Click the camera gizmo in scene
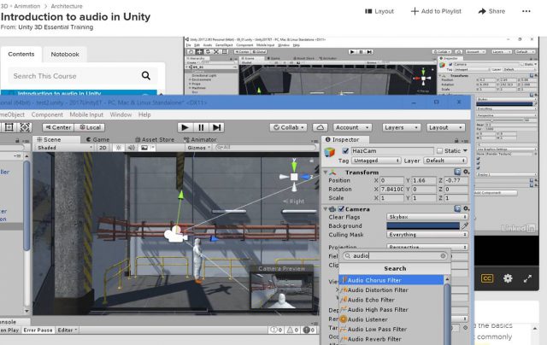Screen dimensions: 547x345 pos(176,234)
